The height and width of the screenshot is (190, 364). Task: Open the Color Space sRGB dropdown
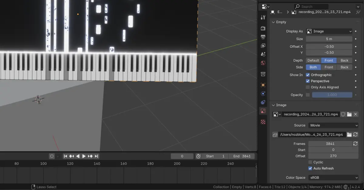pyautogui.click(x=333, y=178)
